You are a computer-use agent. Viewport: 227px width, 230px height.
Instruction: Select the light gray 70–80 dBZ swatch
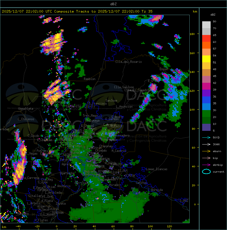tap(206, 25)
